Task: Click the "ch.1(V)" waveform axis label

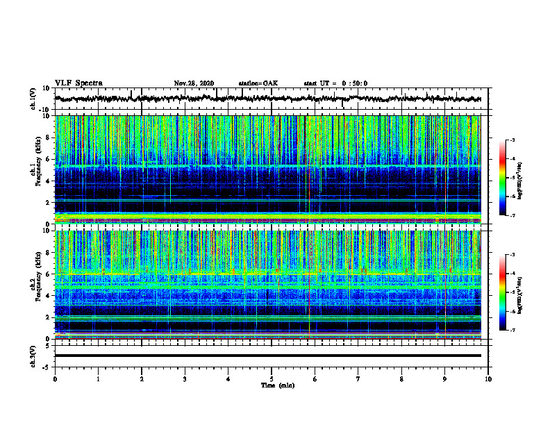Action: click(x=33, y=99)
